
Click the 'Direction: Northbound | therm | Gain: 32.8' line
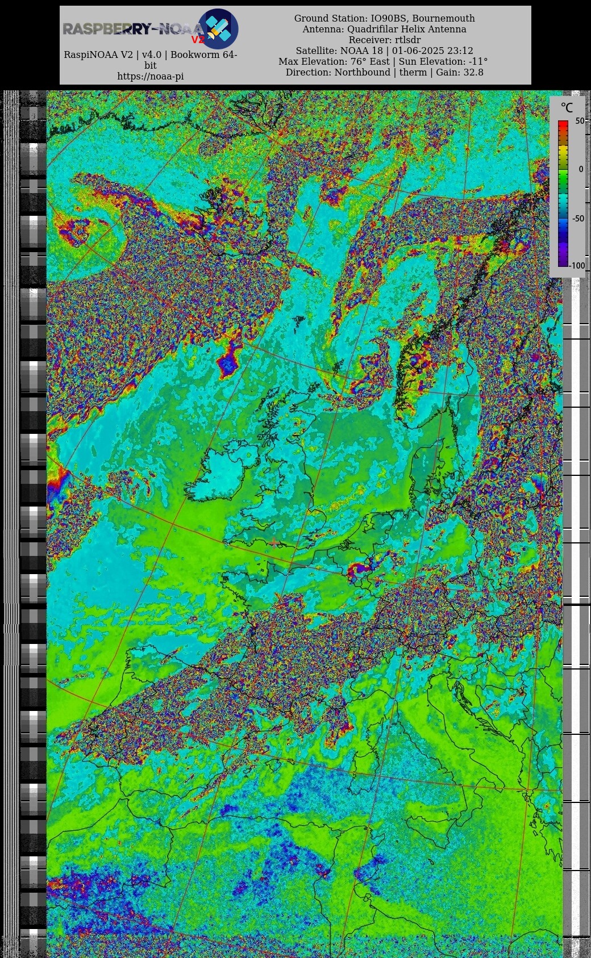point(384,72)
